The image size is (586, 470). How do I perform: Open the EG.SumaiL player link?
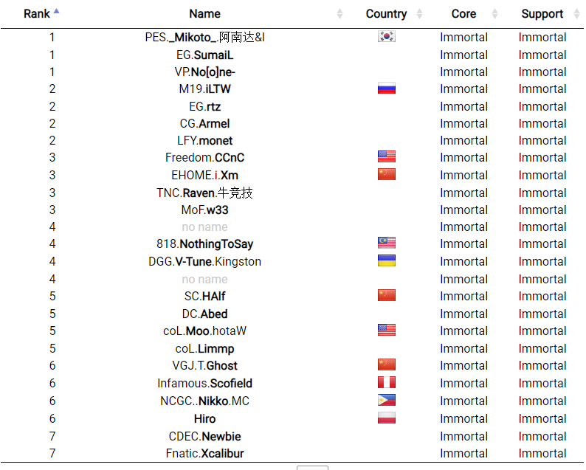[x=204, y=55]
